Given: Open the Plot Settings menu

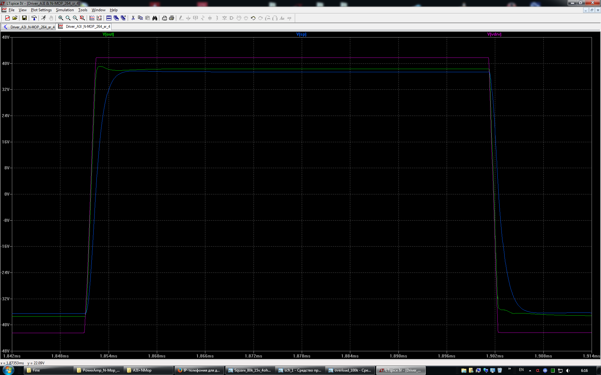Looking at the screenshot, I should click(x=41, y=10).
